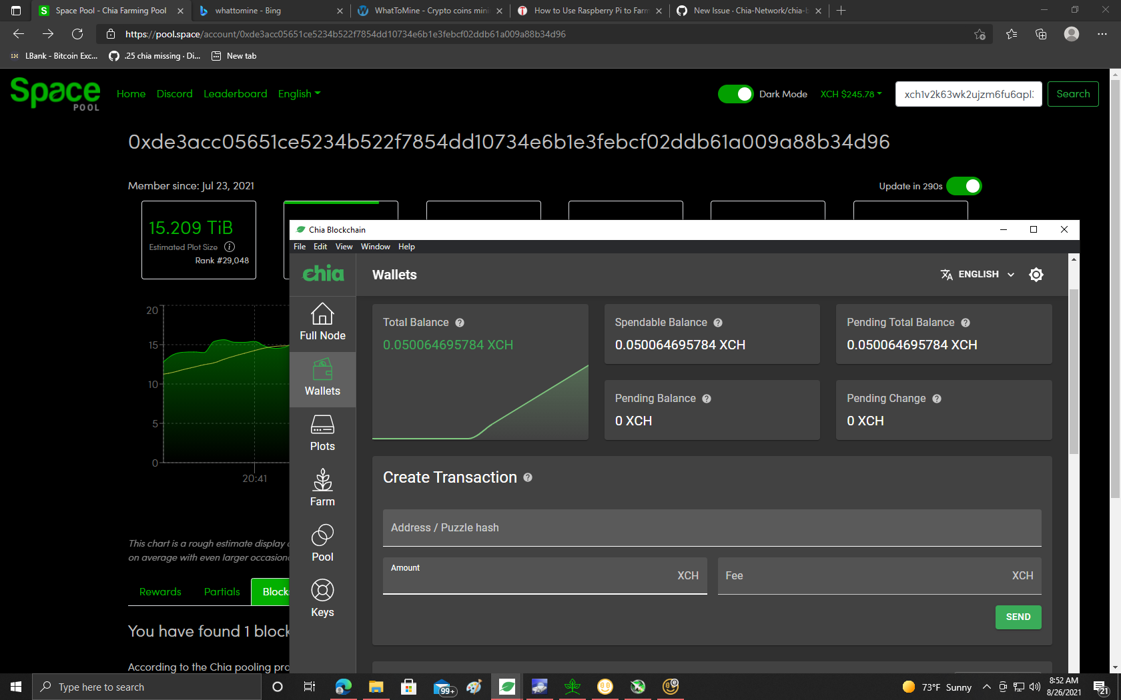Open browser profile icon
This screenshot has width=1121, height=700.
1072,34
